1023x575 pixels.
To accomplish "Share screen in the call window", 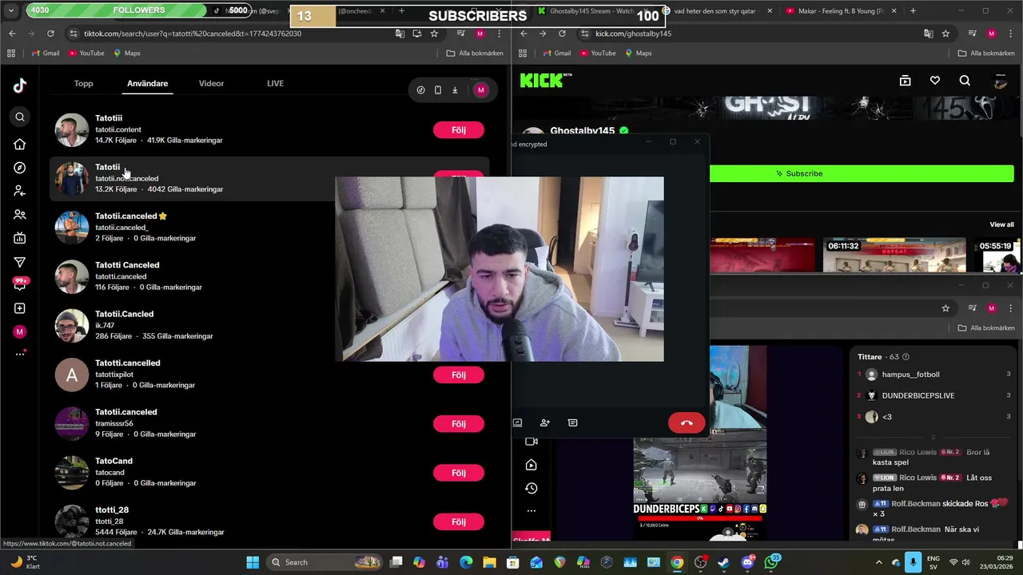I will (x=517, y=422).
